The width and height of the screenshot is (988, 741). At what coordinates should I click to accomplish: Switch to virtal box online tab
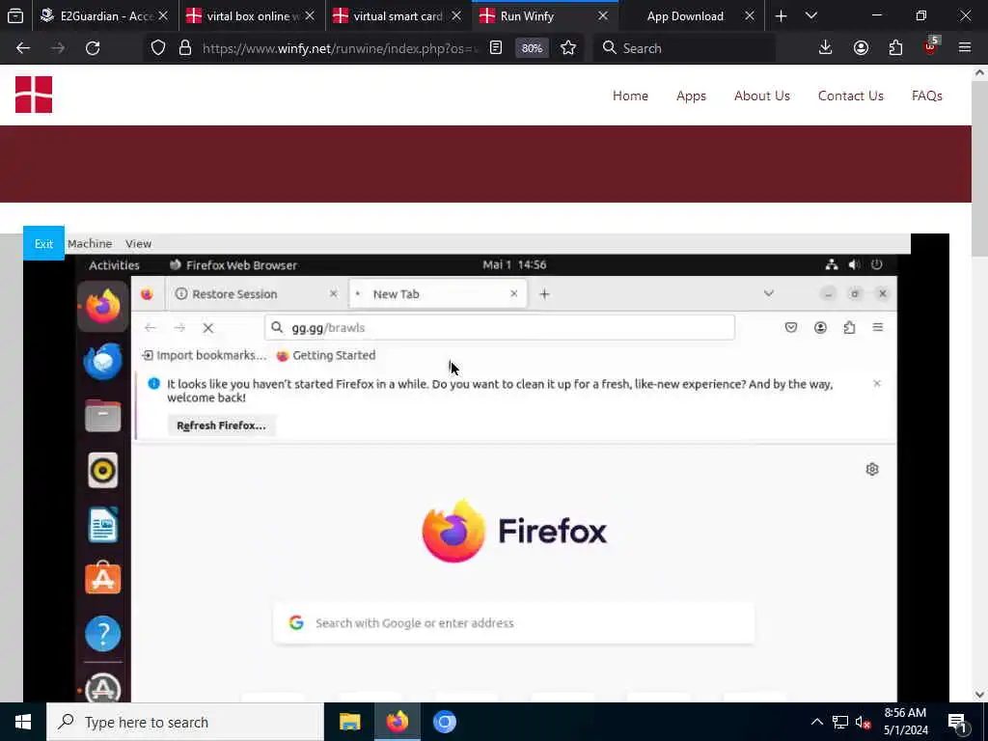coord(252,15)
